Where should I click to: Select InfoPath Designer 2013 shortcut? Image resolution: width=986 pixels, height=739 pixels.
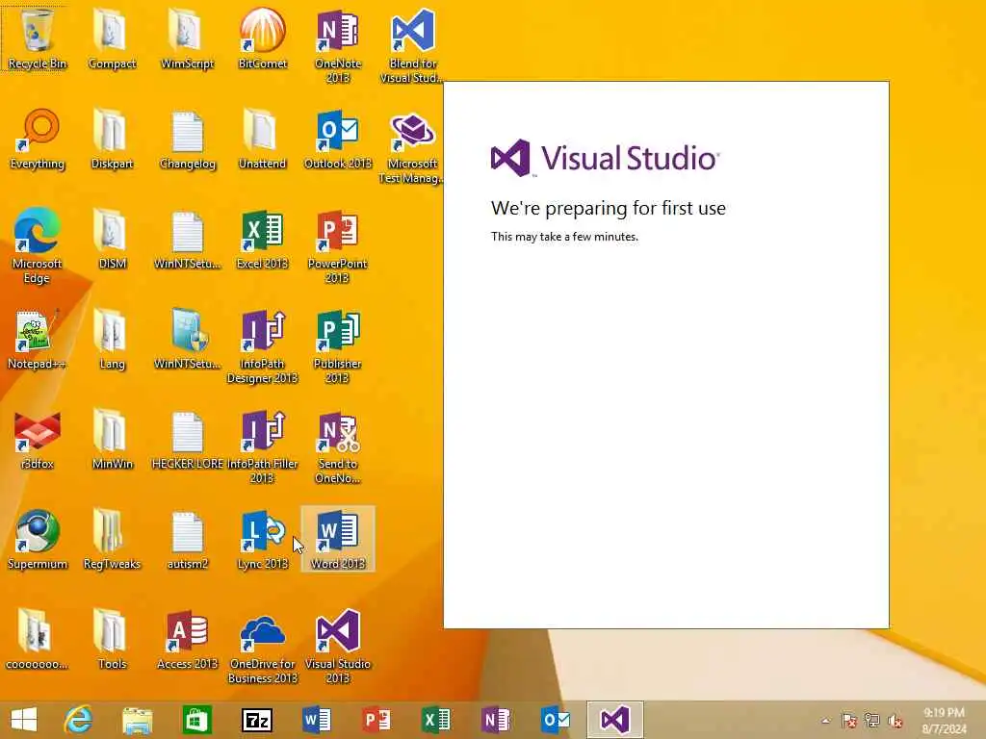pyautogui.click(x=263, y=345)
